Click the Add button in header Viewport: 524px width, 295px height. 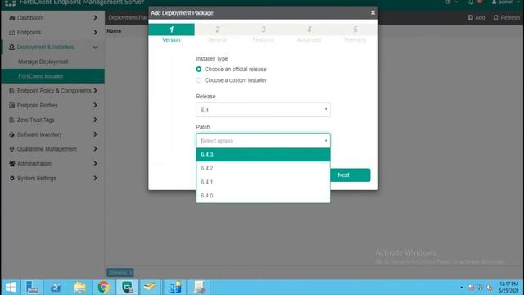(x=477, y=17)
